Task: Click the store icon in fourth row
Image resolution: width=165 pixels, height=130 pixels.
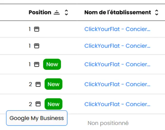Action: click(x=38, y=84)
